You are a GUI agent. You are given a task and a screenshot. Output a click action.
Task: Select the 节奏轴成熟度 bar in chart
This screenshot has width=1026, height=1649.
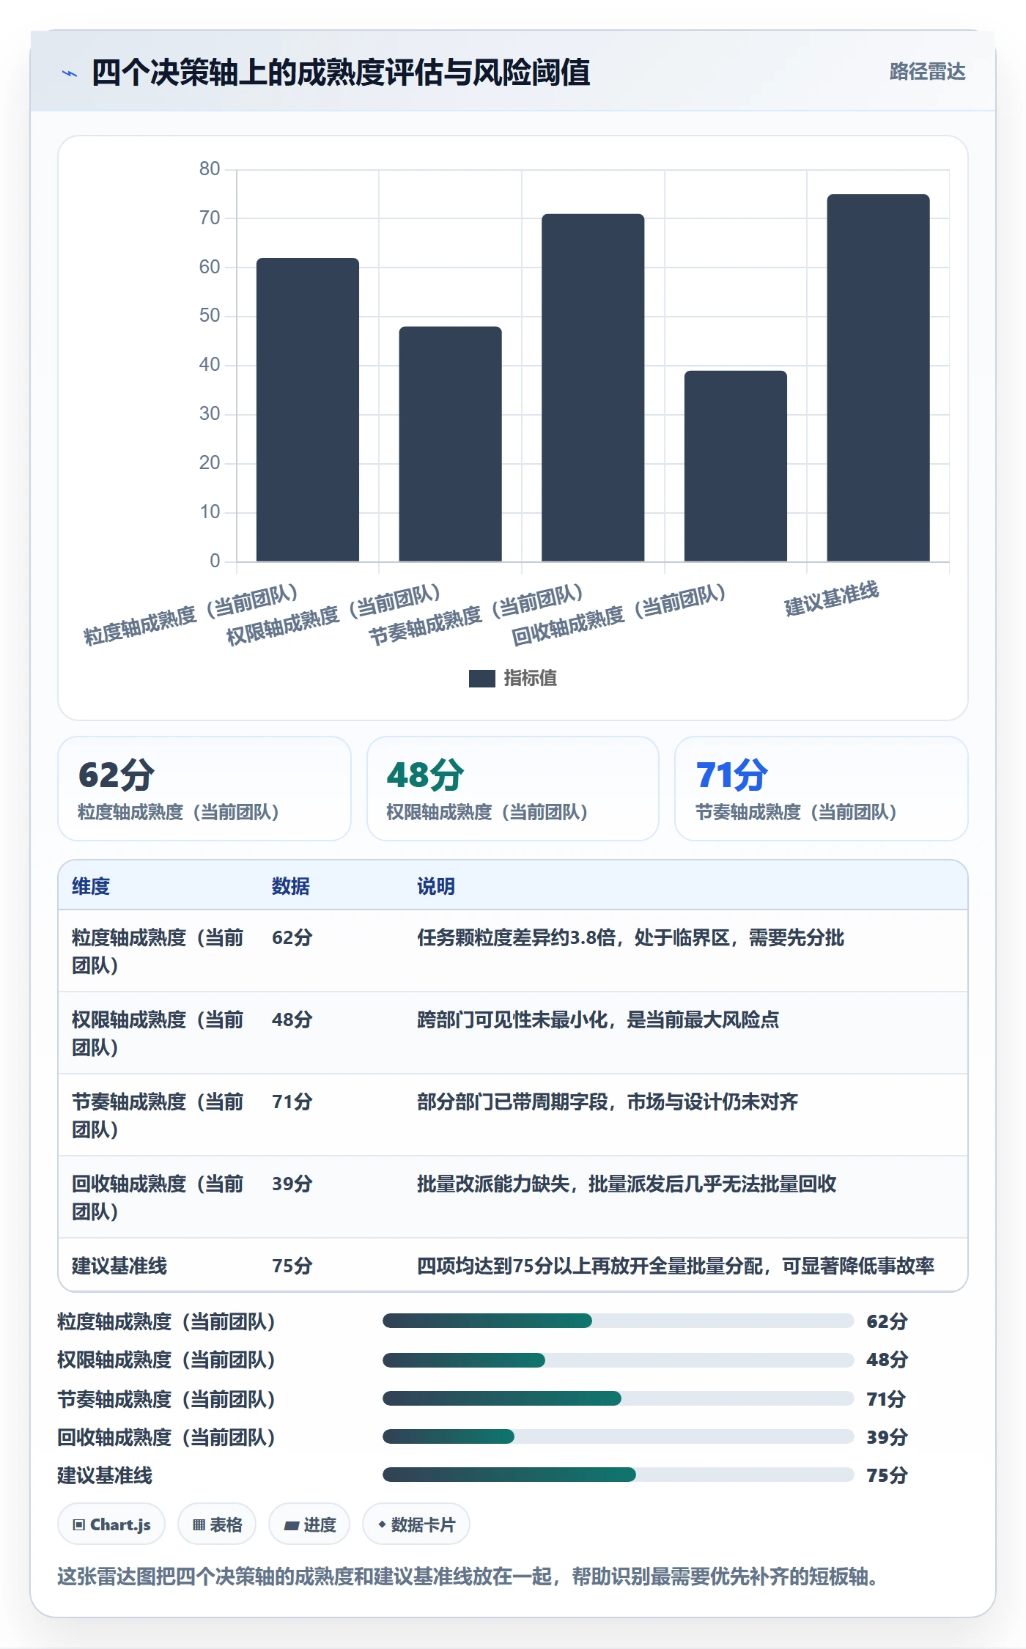(x=593, y=388)
